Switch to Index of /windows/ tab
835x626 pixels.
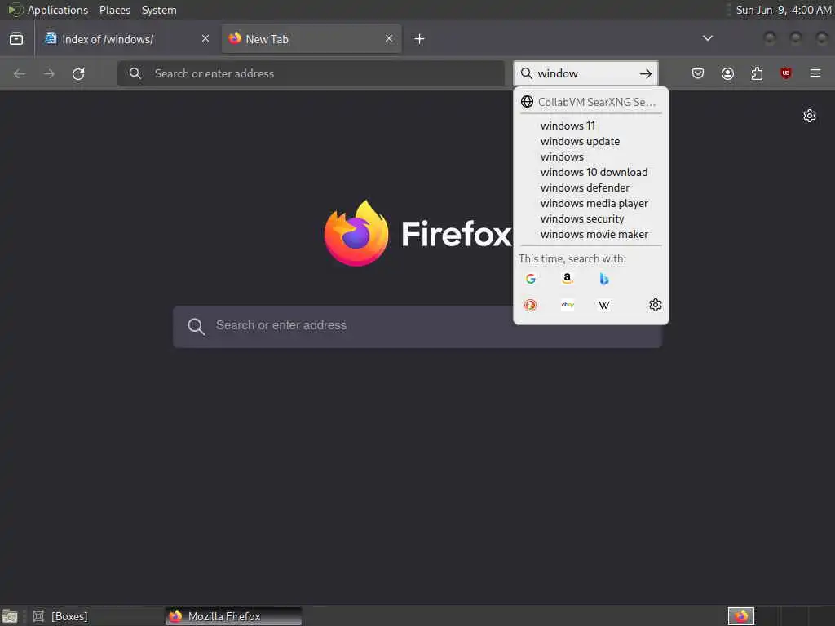126,39
